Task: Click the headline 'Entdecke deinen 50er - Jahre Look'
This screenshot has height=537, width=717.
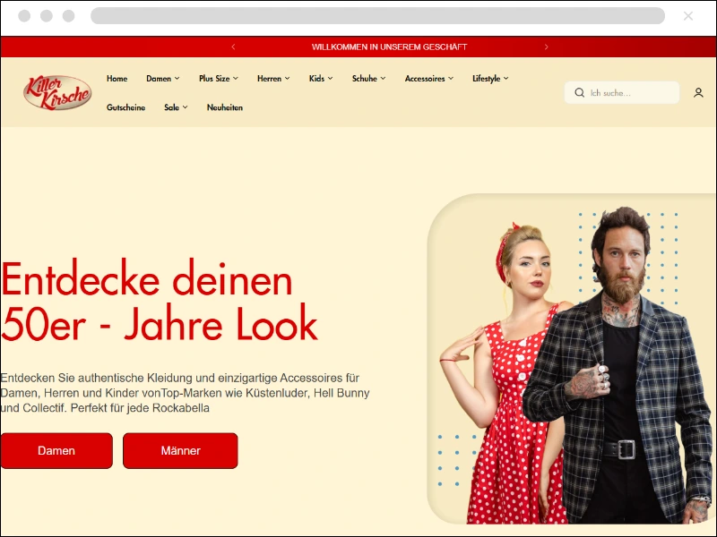Action: [160, 302]
